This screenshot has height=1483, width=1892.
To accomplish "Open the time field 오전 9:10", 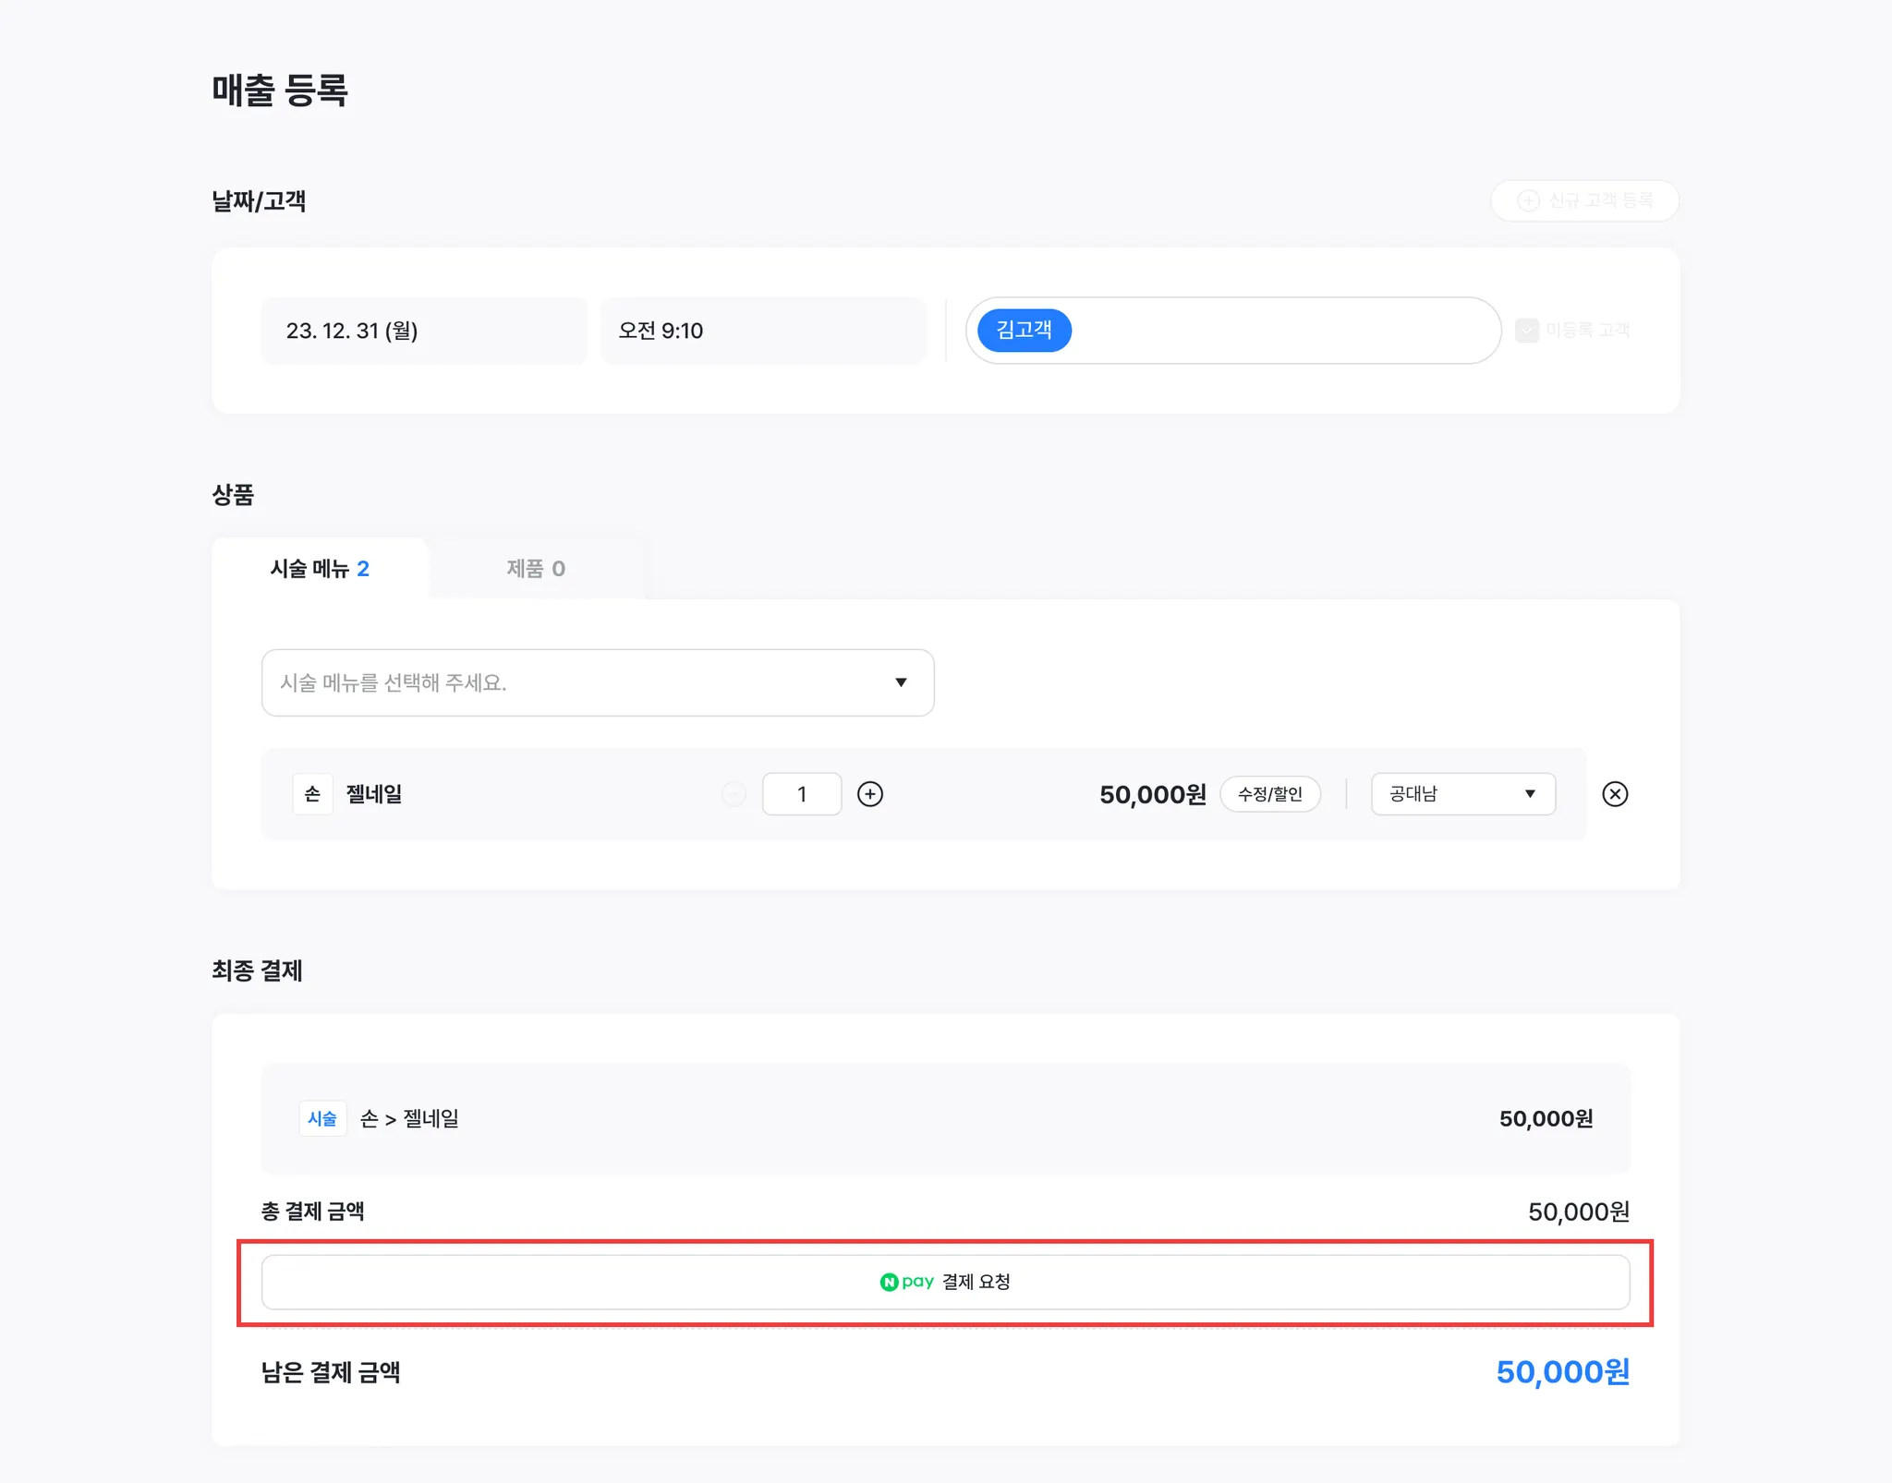I will [762, 331].
